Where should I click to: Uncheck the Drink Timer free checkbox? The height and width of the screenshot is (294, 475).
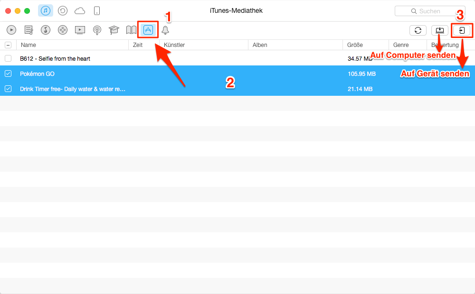coord(8,89)
